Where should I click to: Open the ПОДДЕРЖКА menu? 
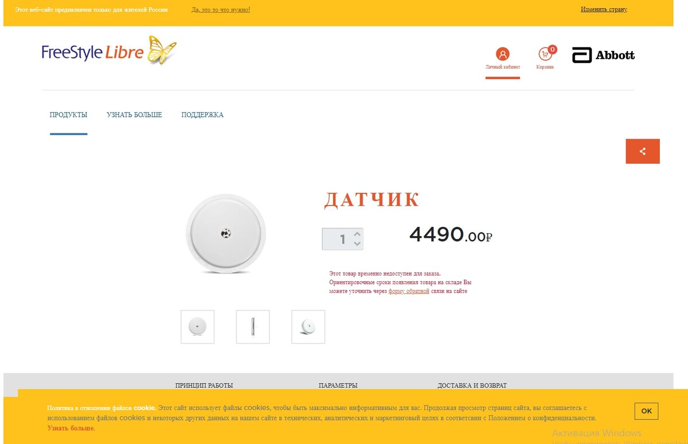click(x=202, y=115)
